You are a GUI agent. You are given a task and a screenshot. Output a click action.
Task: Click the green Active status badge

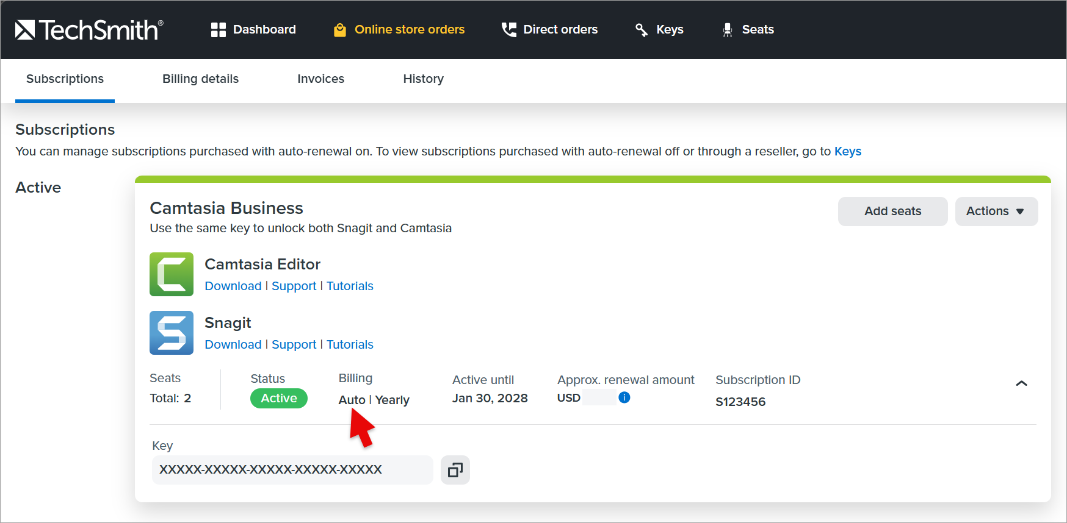pyautogui.click(x=279, y=398)
